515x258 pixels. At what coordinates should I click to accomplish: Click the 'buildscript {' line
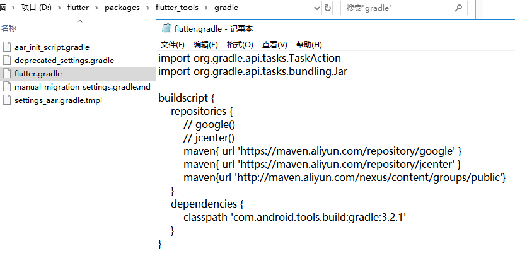click(186, 98)
